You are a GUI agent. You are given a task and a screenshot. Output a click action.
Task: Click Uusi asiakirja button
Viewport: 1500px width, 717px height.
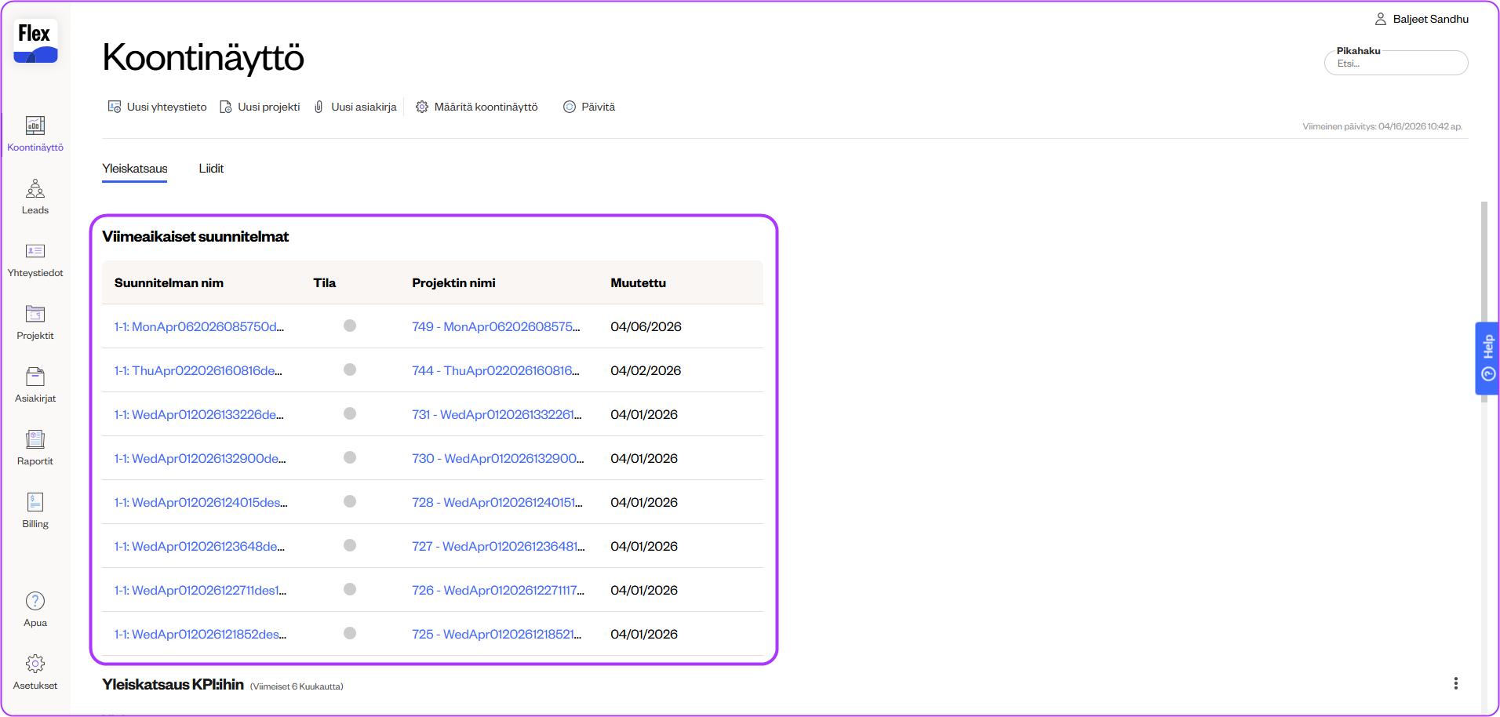coord(355,107)
